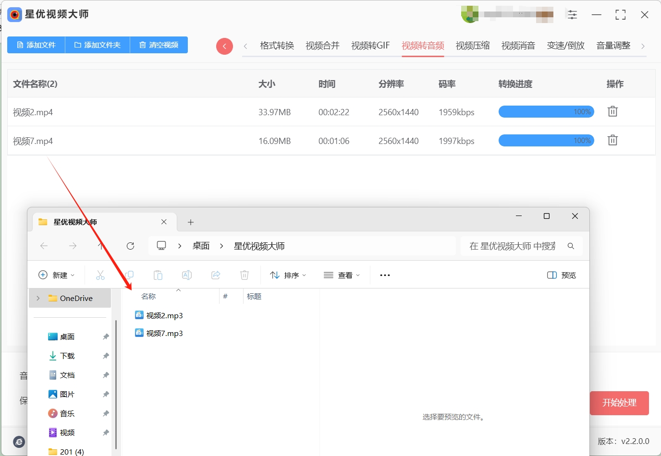Delete 视频2.mp4 with trash icon
The image size is (661, 456).
click(x=612, y=111)
